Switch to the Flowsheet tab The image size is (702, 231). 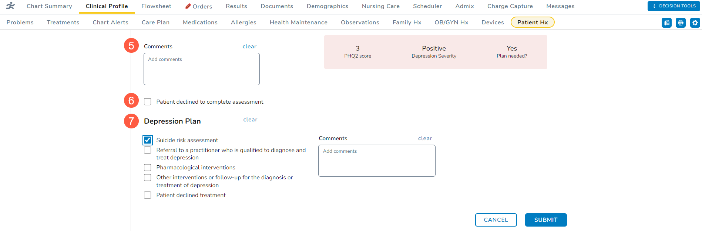(x=156, y=6)
